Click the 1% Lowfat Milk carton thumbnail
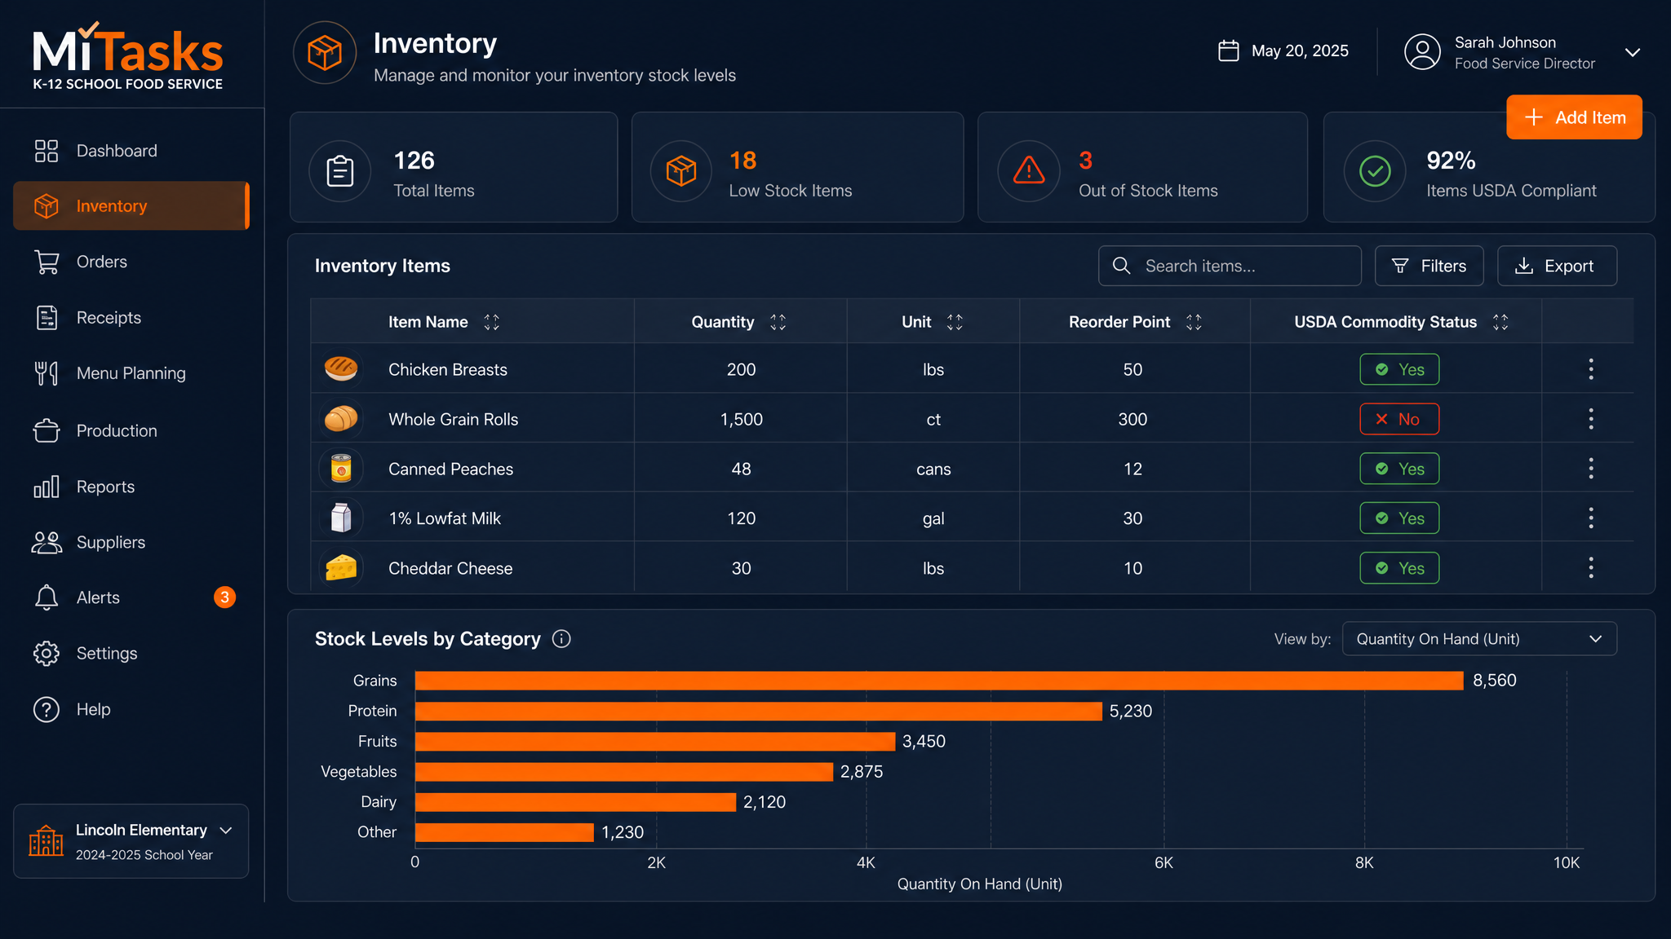Image resolution: width=1671 pixels, height=939 pixels. click(x=341, y=518)
